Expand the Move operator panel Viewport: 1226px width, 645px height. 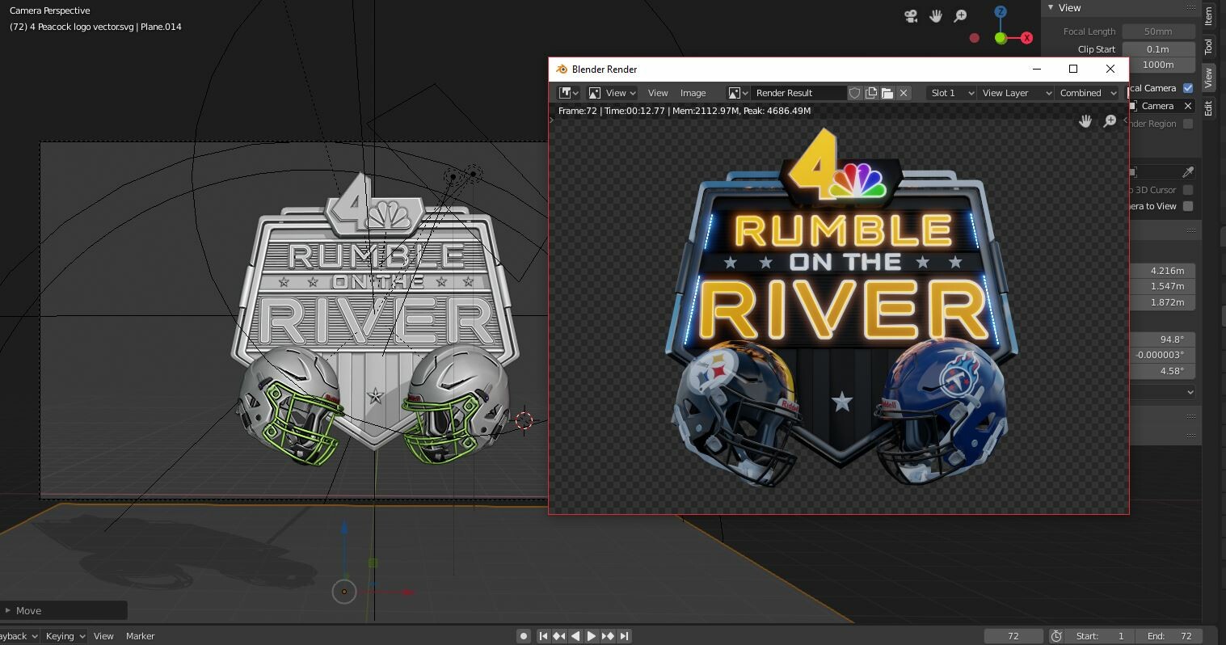click(x=63, y=610)
